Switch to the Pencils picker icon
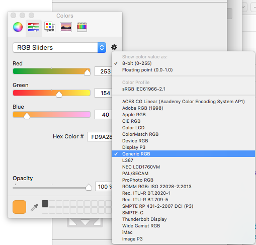The height and width of the screenshot is (245, 256). coord(82,27)
